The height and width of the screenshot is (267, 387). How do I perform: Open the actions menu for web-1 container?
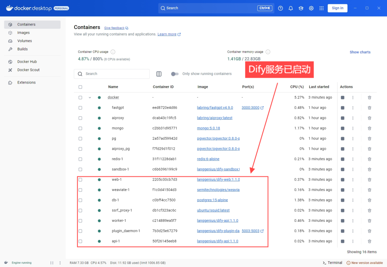click(x=353, y=179)
